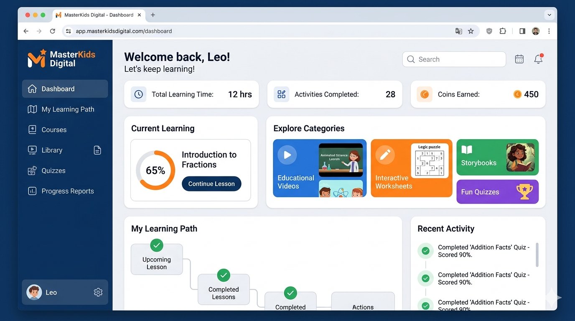Click the Activities Completed grid icon
575x321 pixels.
coord(281,94)
